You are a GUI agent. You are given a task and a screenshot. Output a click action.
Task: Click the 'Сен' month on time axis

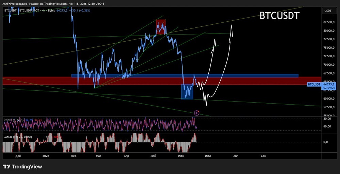coord(263,156)
